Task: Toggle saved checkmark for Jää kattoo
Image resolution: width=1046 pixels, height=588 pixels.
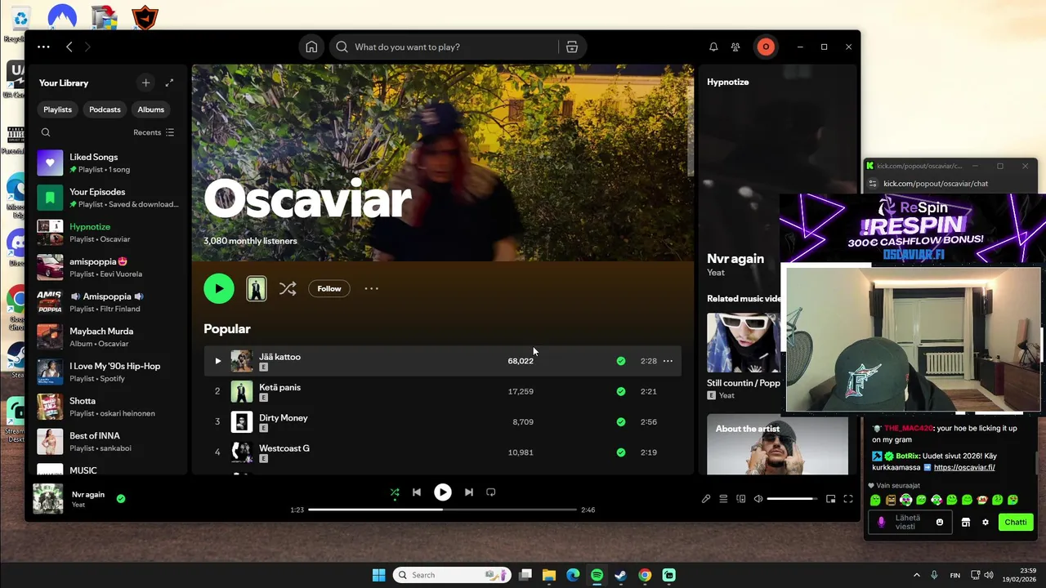Action: coord(621,361)
